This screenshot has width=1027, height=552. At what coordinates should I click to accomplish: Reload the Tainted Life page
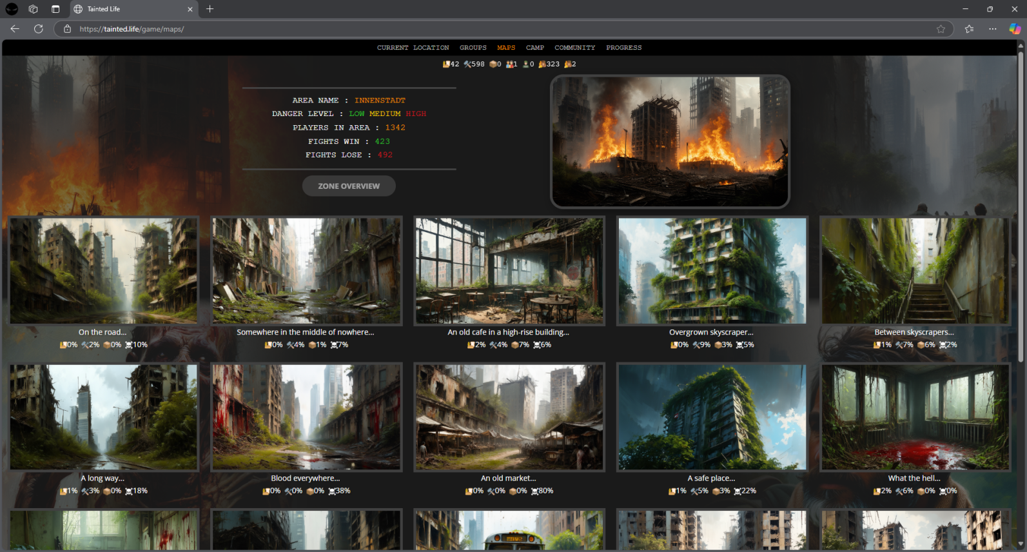[x=39, y=29]
